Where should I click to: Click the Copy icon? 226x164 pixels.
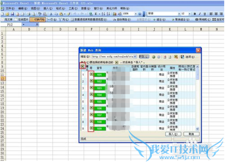click(56, 14)
